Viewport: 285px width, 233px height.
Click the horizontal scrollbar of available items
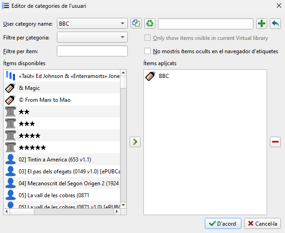(64, 211)
